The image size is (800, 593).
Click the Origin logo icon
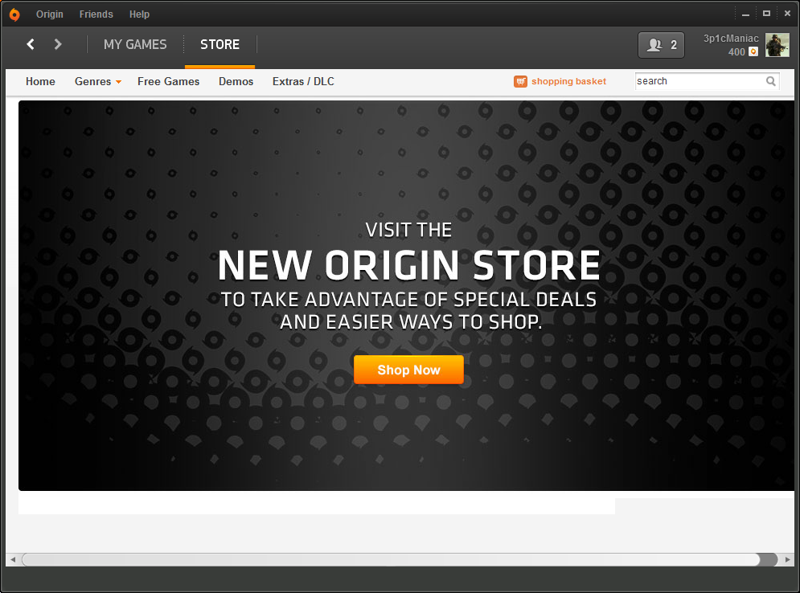14,14
